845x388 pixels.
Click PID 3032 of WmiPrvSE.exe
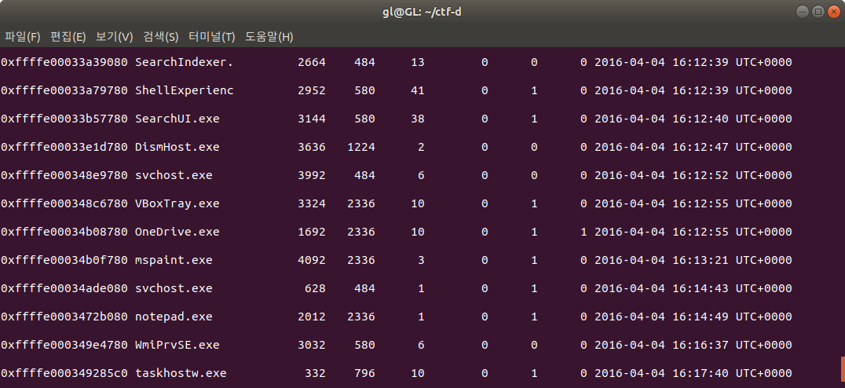(x=312, y=345)
